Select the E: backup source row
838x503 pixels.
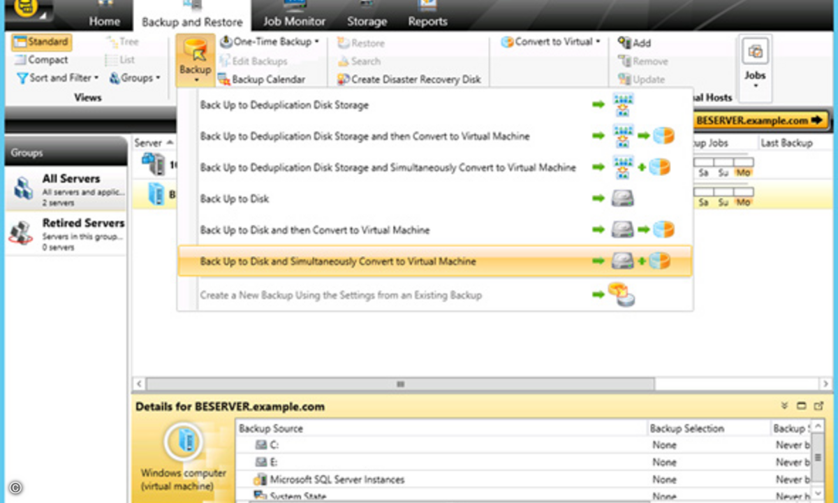[524, 462]
